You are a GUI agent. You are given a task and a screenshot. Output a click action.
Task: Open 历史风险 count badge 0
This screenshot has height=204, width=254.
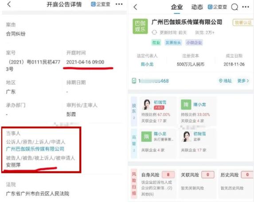tap(247, 175)
